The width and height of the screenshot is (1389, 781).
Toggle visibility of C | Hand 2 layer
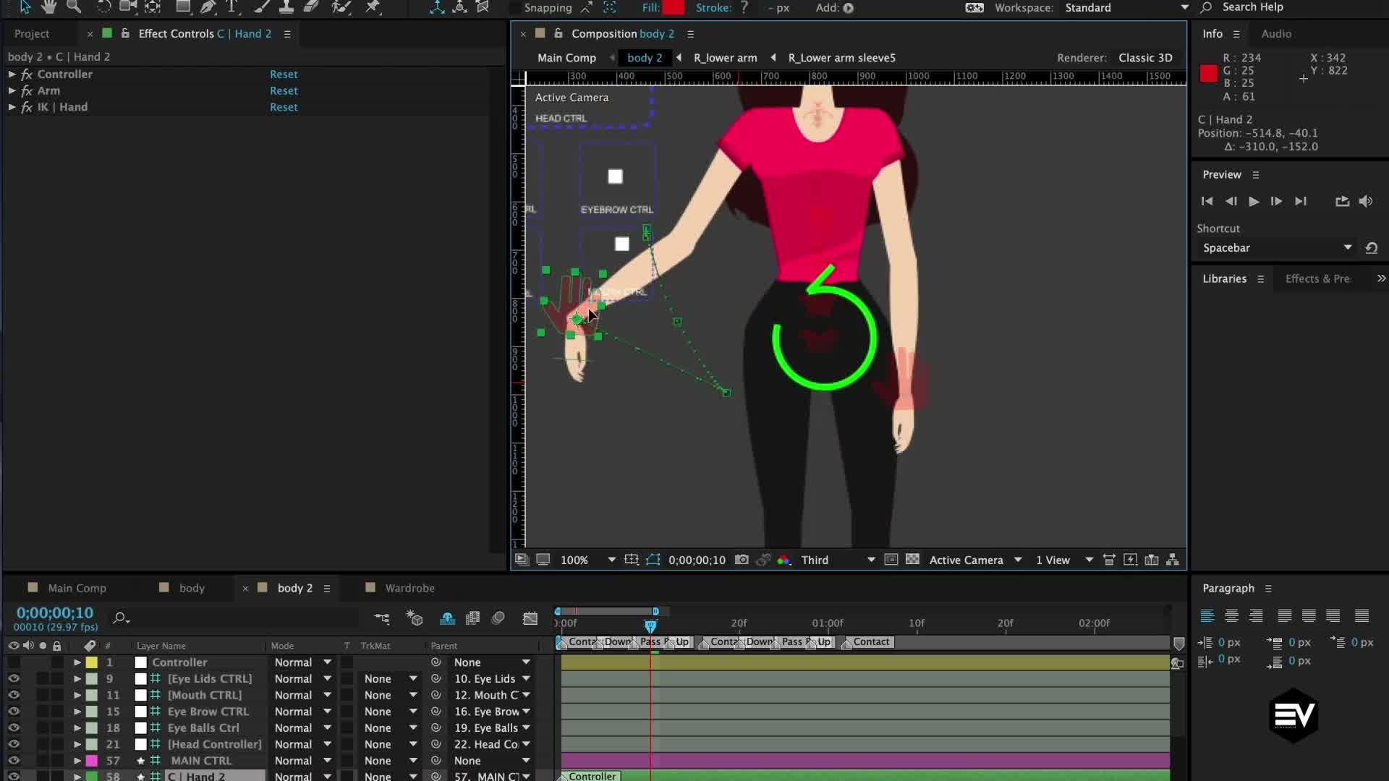click(13, 775)
